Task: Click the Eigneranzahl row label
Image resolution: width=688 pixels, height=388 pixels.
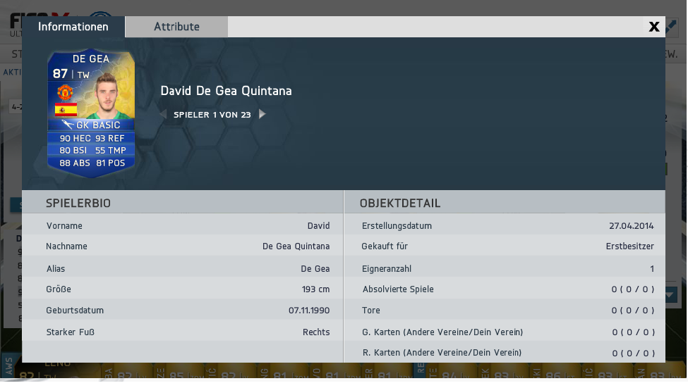Action: tap(386, 268)
